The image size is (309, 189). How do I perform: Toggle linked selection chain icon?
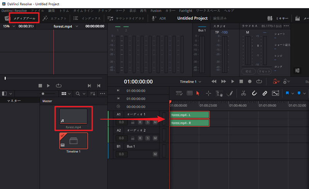tap(265, 93)
